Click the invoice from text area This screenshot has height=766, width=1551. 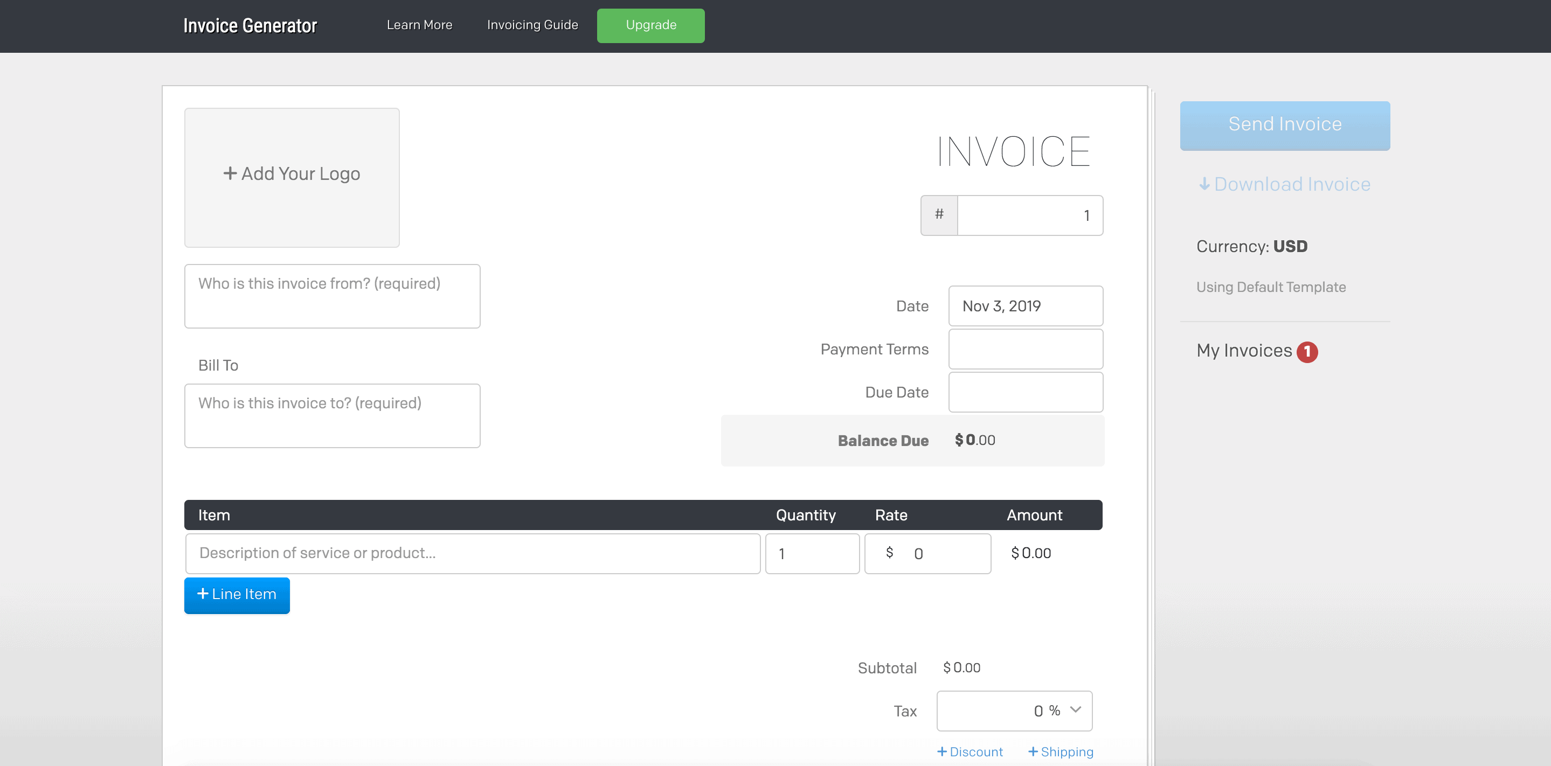pyautogui.click(x=332, y=296)
